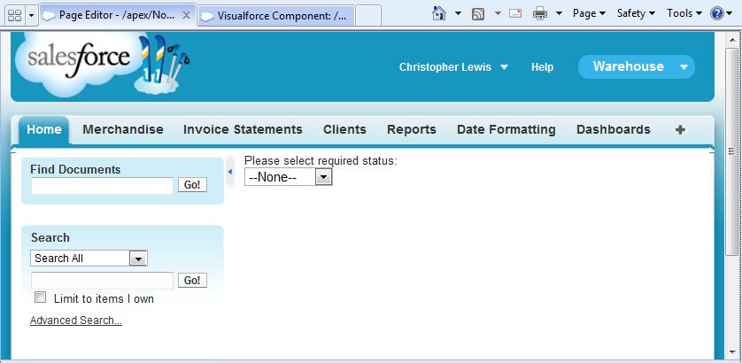Collapse the sidebar with the arrow handle
The image size is (742, 363).
[x=230, y=172]
